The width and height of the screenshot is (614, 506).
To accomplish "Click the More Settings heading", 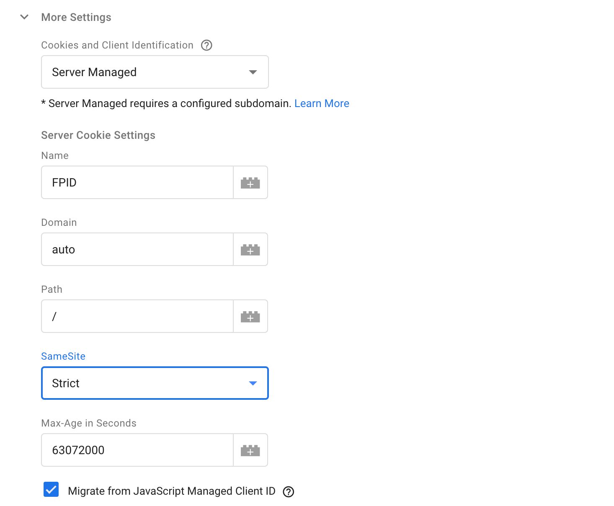I will coord(76,17).
